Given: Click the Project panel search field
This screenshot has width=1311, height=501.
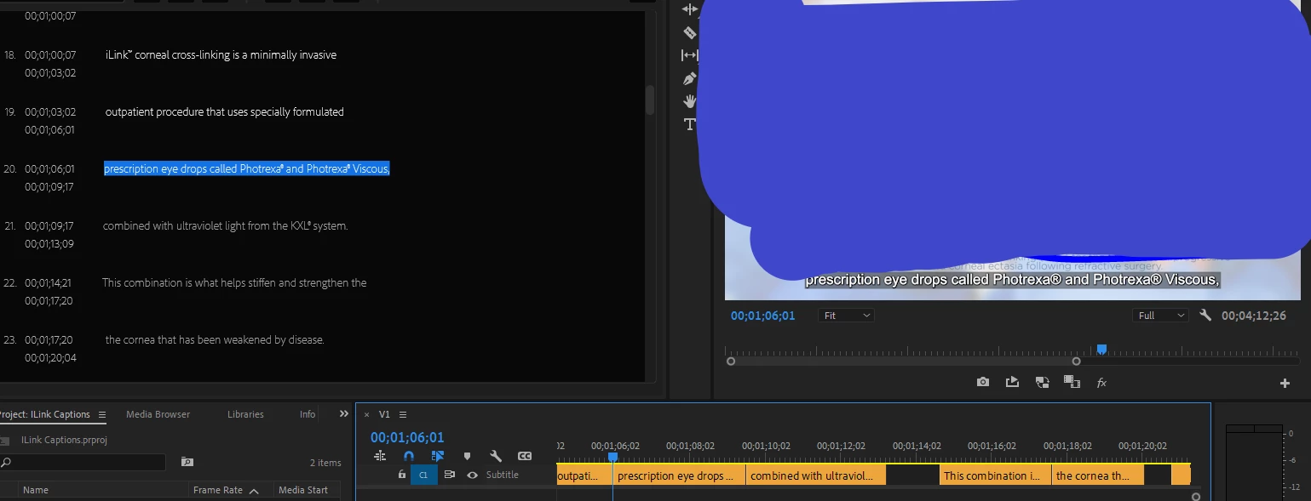Looking at the screenshot, I should [x=83, y=462].
